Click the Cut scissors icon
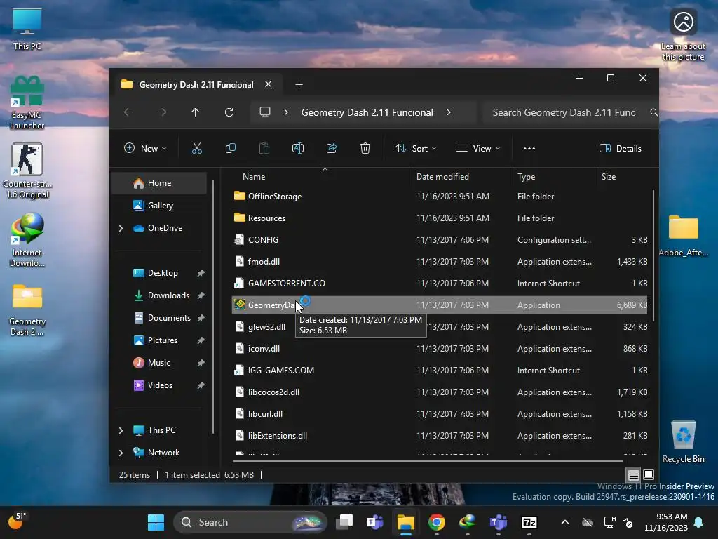718x539 pixels. tap(197, 149)
